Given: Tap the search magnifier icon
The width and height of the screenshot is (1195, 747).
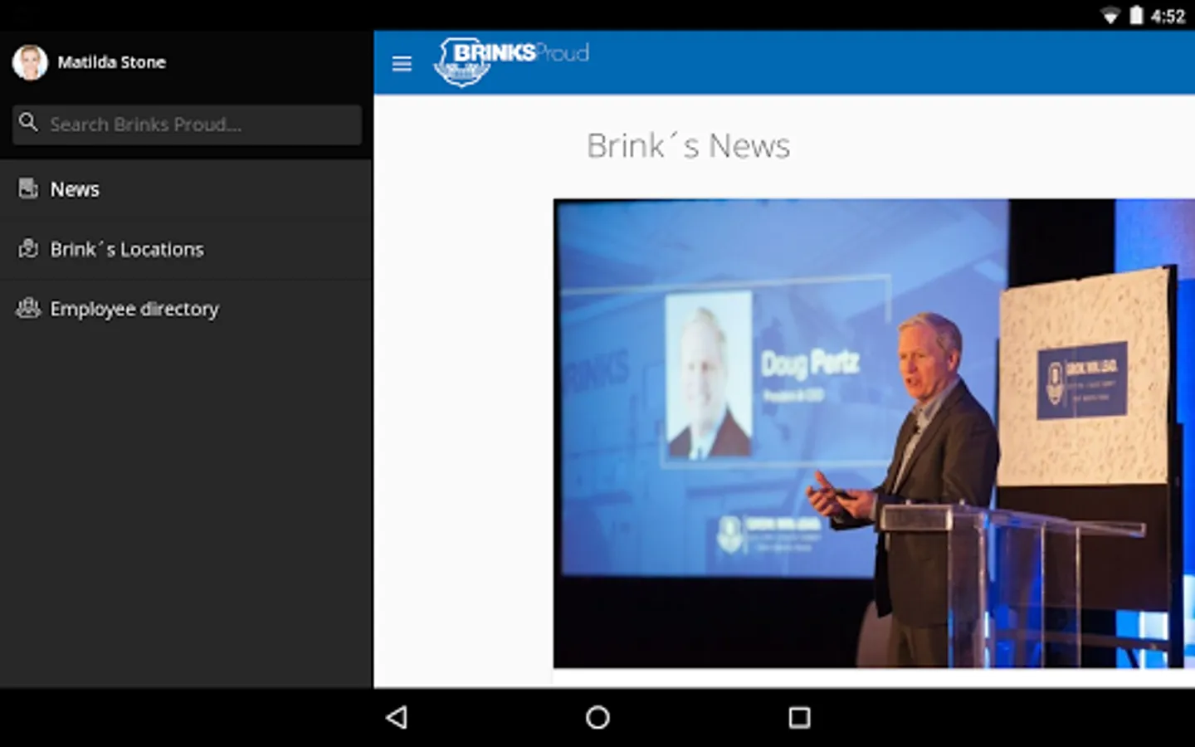Looking at the screenshot, I should (x=28, y=123).
